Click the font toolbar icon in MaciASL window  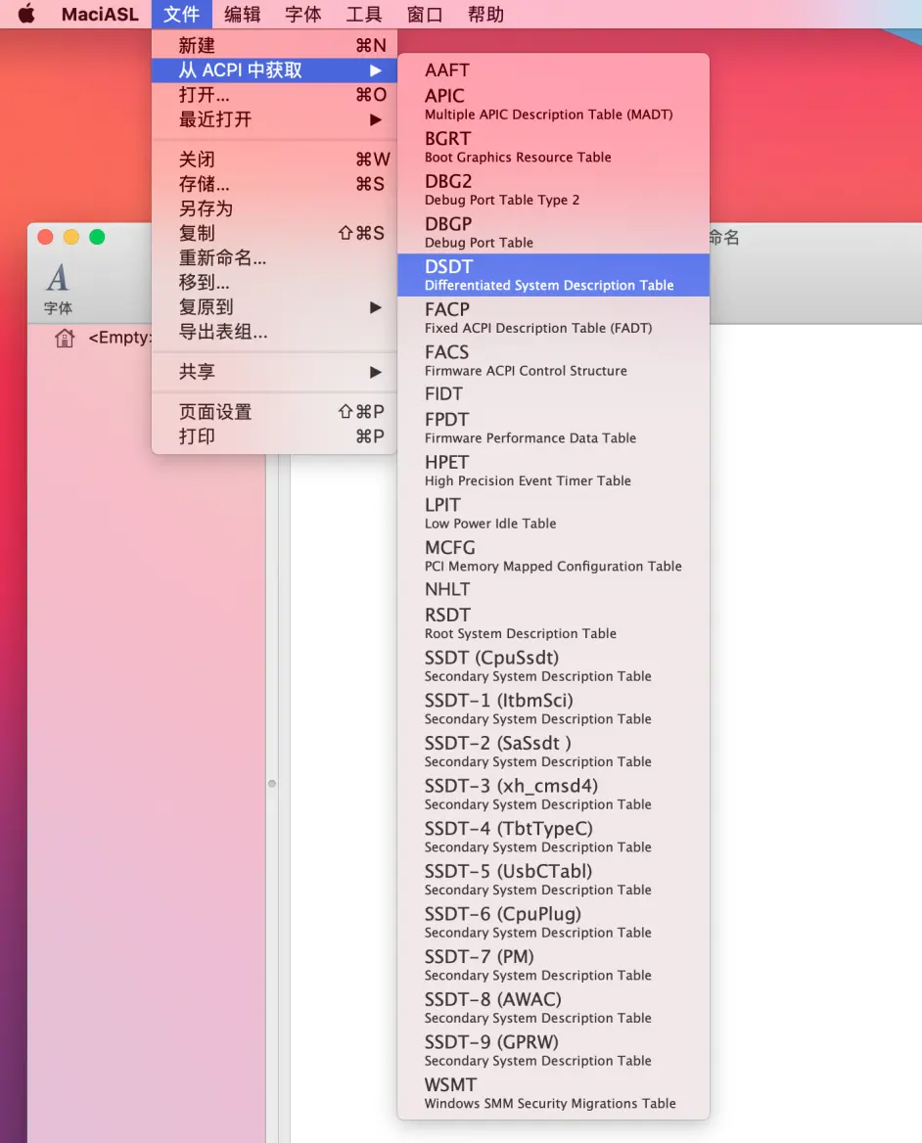[58, 288]
